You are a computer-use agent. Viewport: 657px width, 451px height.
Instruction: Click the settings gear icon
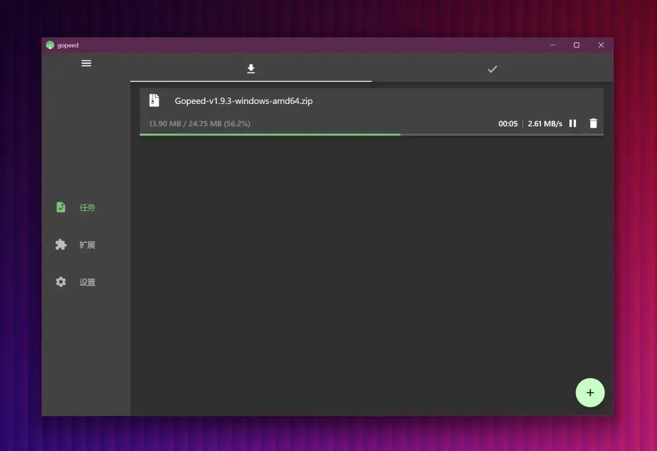[x=61, y=282]
